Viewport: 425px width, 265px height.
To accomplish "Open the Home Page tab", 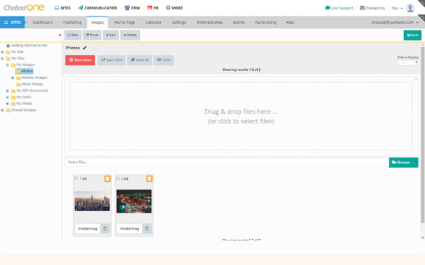I will point(125,23).
